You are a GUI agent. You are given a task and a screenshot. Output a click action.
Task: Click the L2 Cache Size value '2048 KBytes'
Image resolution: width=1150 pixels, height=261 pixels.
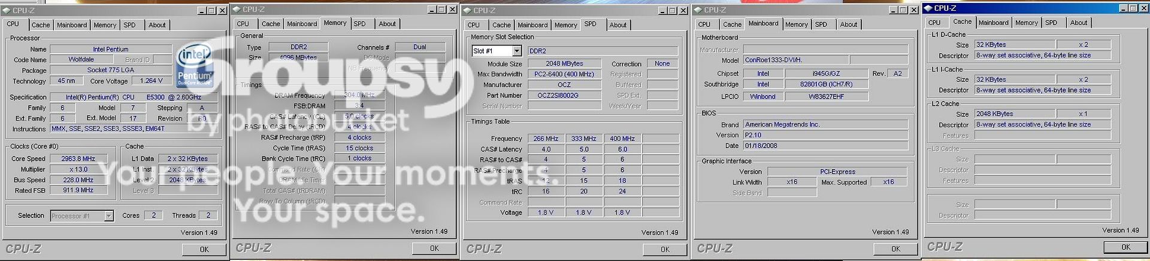[1015, 113]
